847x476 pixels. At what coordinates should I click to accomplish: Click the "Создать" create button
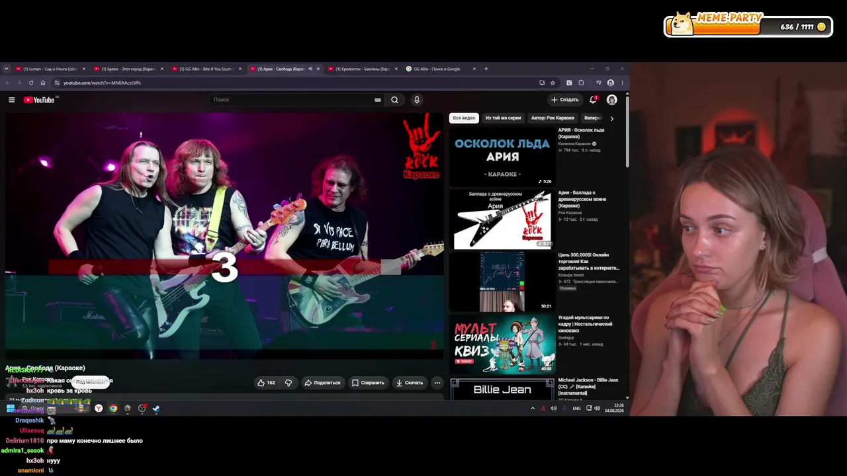564,100
